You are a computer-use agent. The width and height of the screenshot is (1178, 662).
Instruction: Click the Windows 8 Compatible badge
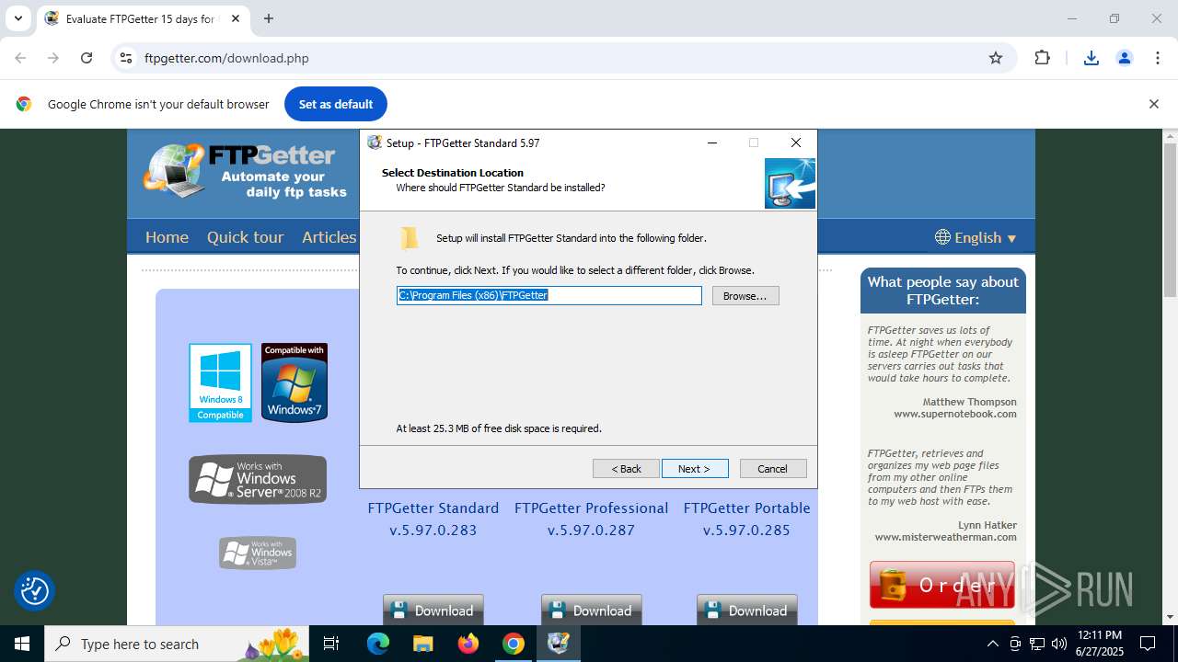(x=221, y=382)
